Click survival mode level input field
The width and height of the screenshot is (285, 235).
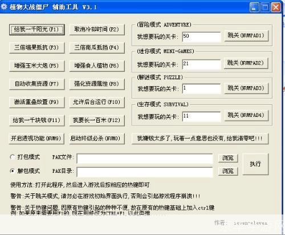click(202, 116)
